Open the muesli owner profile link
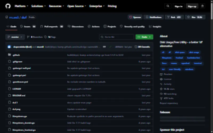213x133 pixels. 14,17
